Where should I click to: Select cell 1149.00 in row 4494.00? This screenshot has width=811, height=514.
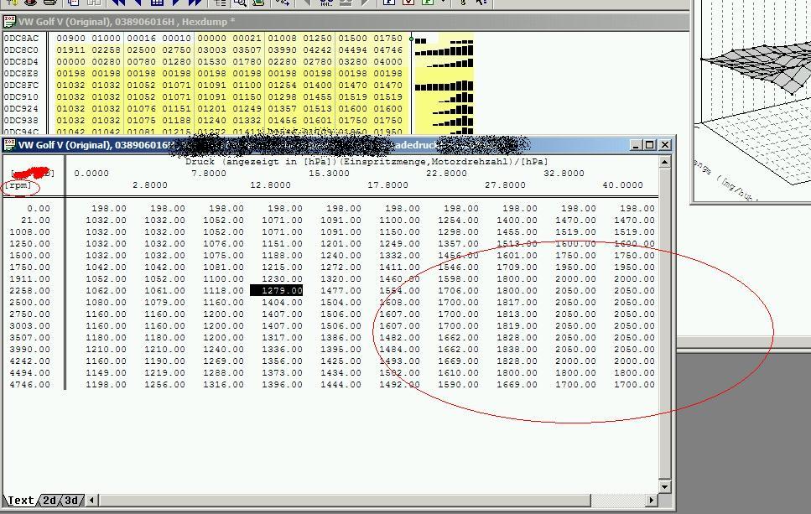pyautogui.click(x=106, y=373)
